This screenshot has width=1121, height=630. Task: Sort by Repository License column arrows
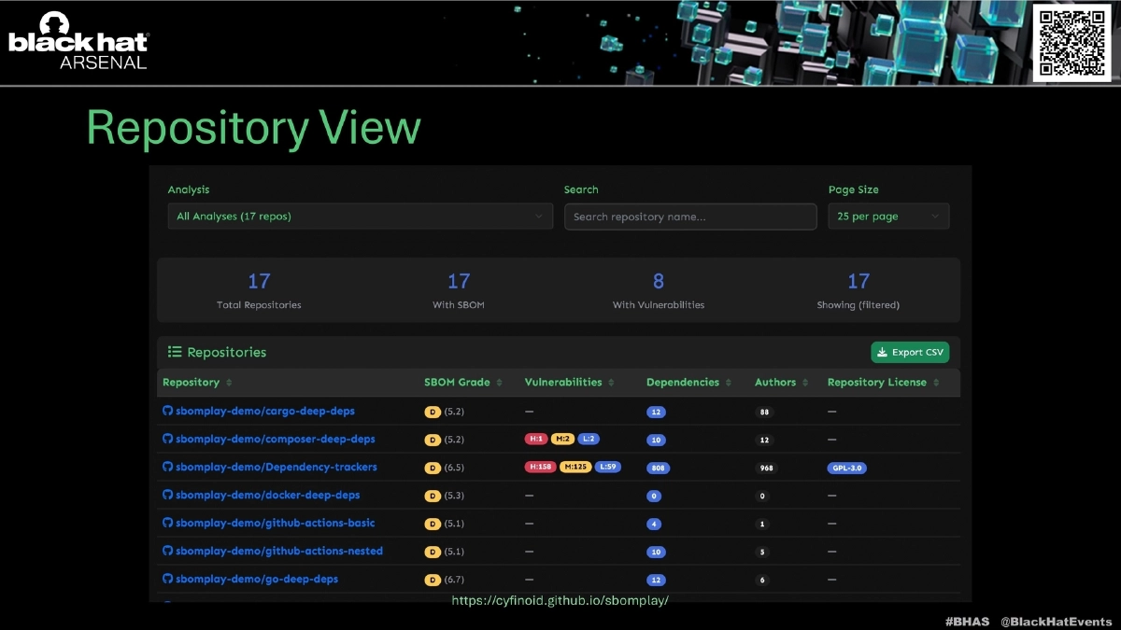[x=936, y=383]
